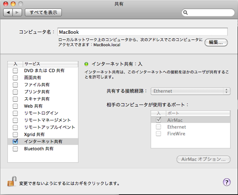The width and height of the screenshot is (238, 195).
Task: Toggle AirMac port checkbox
Action: [159, 120]
